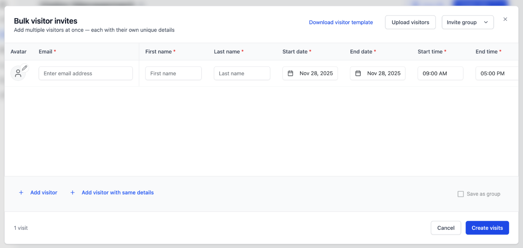Open the Invite group dropdown
Image resolution: width=523 pixels, height=248 pixels.
(467, 22)
